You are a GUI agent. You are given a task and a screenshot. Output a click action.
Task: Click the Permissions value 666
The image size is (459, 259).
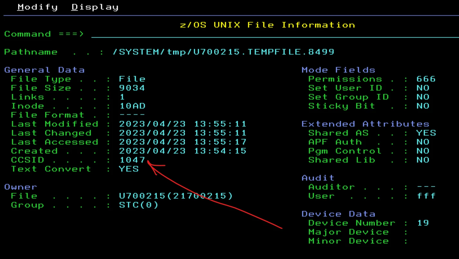coord(426,79)
